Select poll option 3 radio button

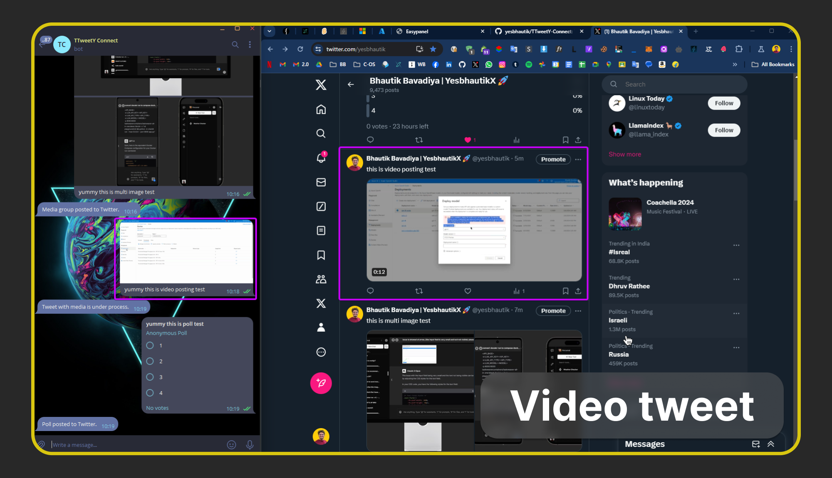pyautogui.click(x=150, y=377)
